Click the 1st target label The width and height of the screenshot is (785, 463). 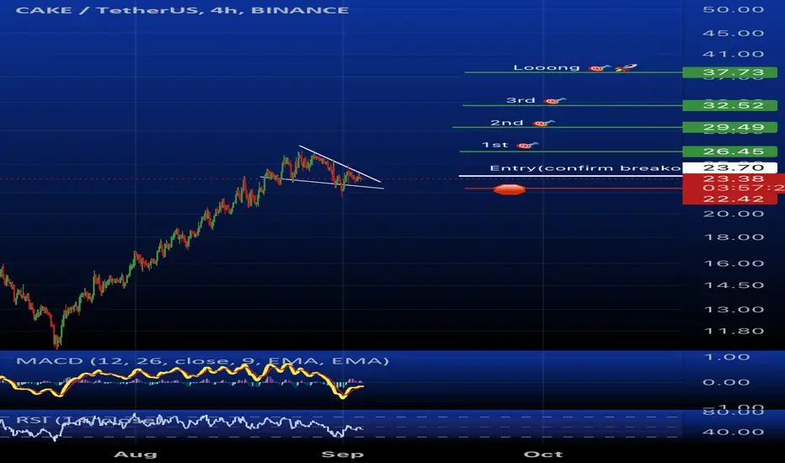click(494, 145)
